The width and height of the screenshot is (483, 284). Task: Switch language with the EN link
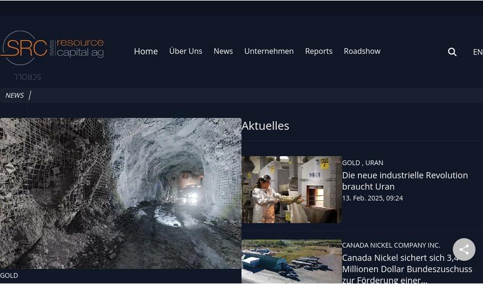point(478,52)
